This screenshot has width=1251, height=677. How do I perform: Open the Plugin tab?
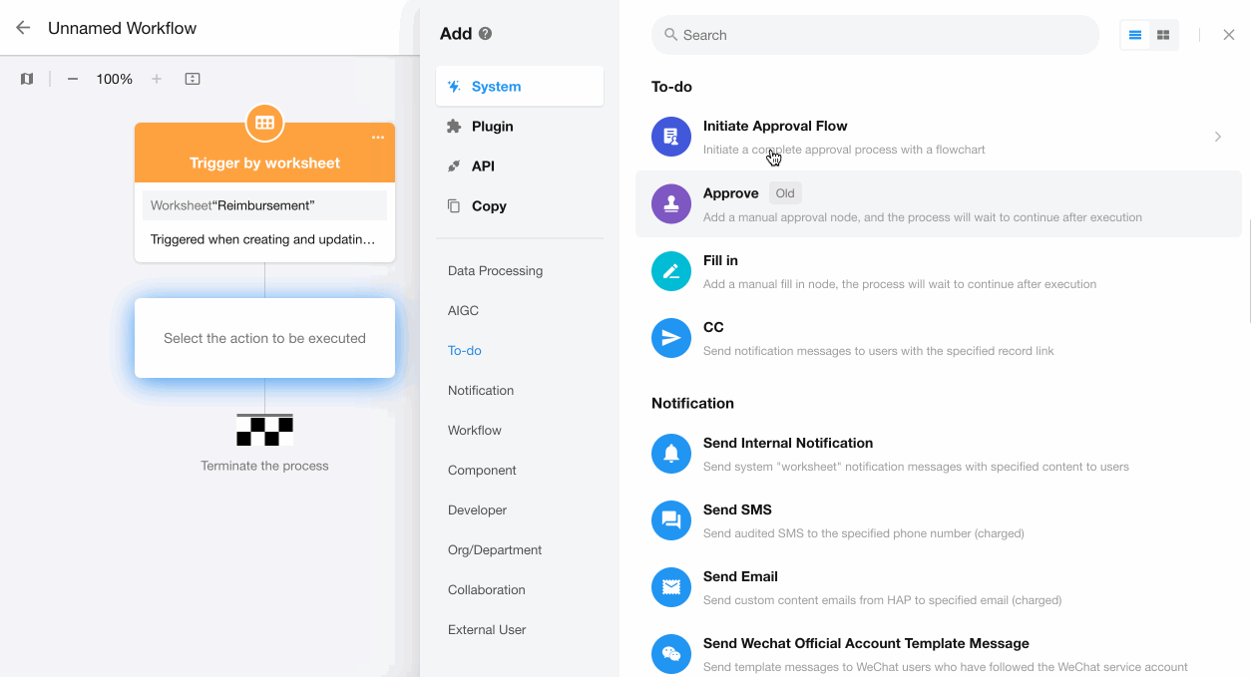coord(492,127)
